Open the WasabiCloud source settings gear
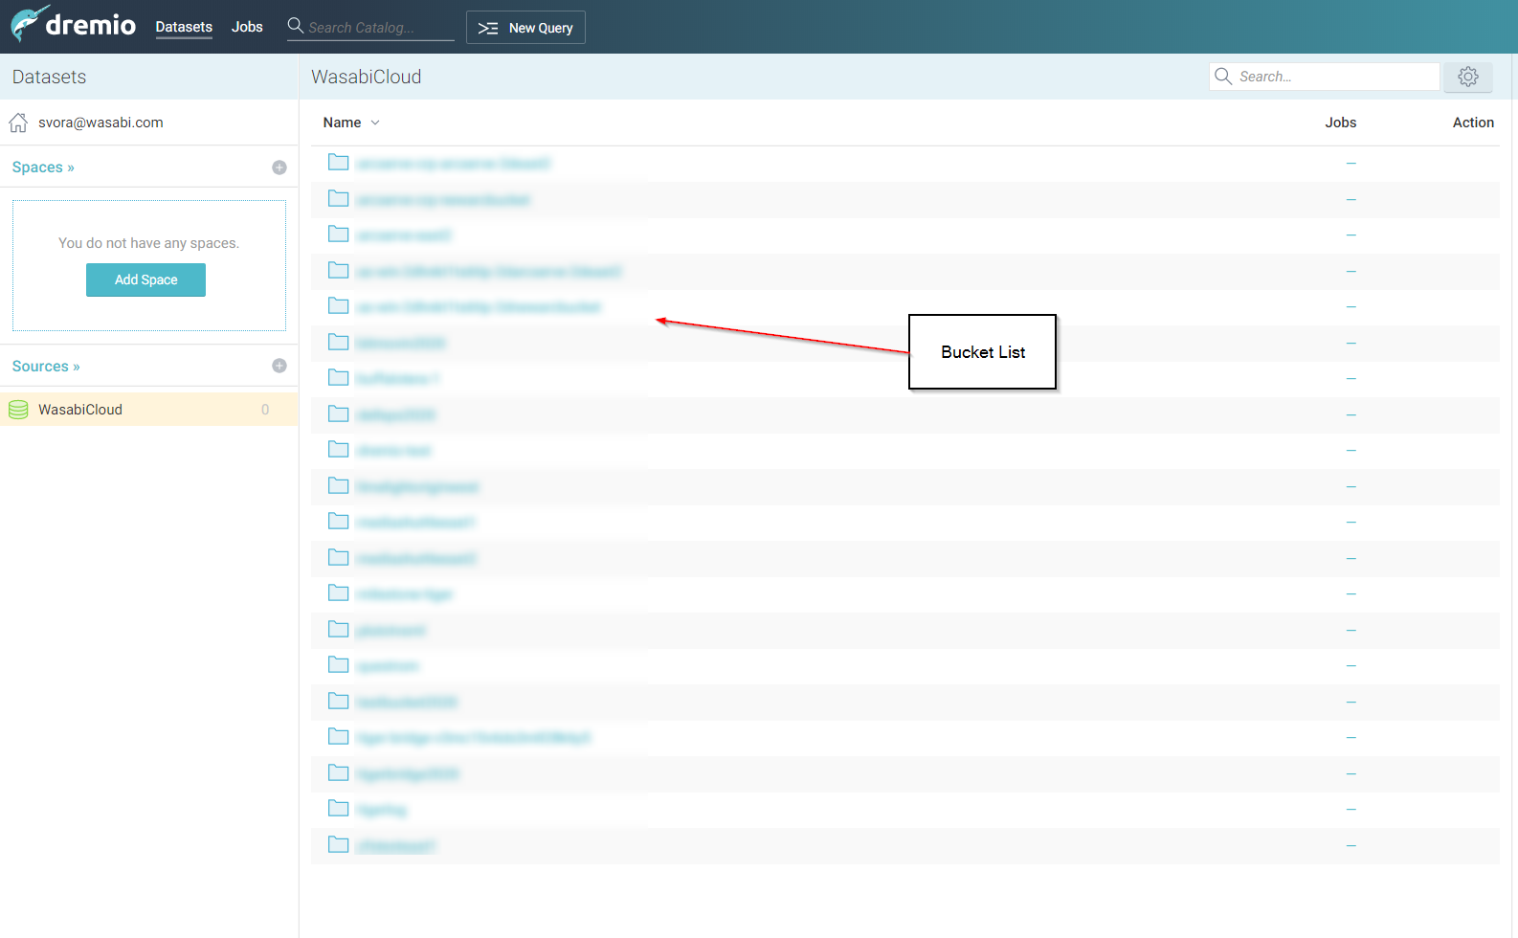The image size is (1518, 938). pos(1468,77)
